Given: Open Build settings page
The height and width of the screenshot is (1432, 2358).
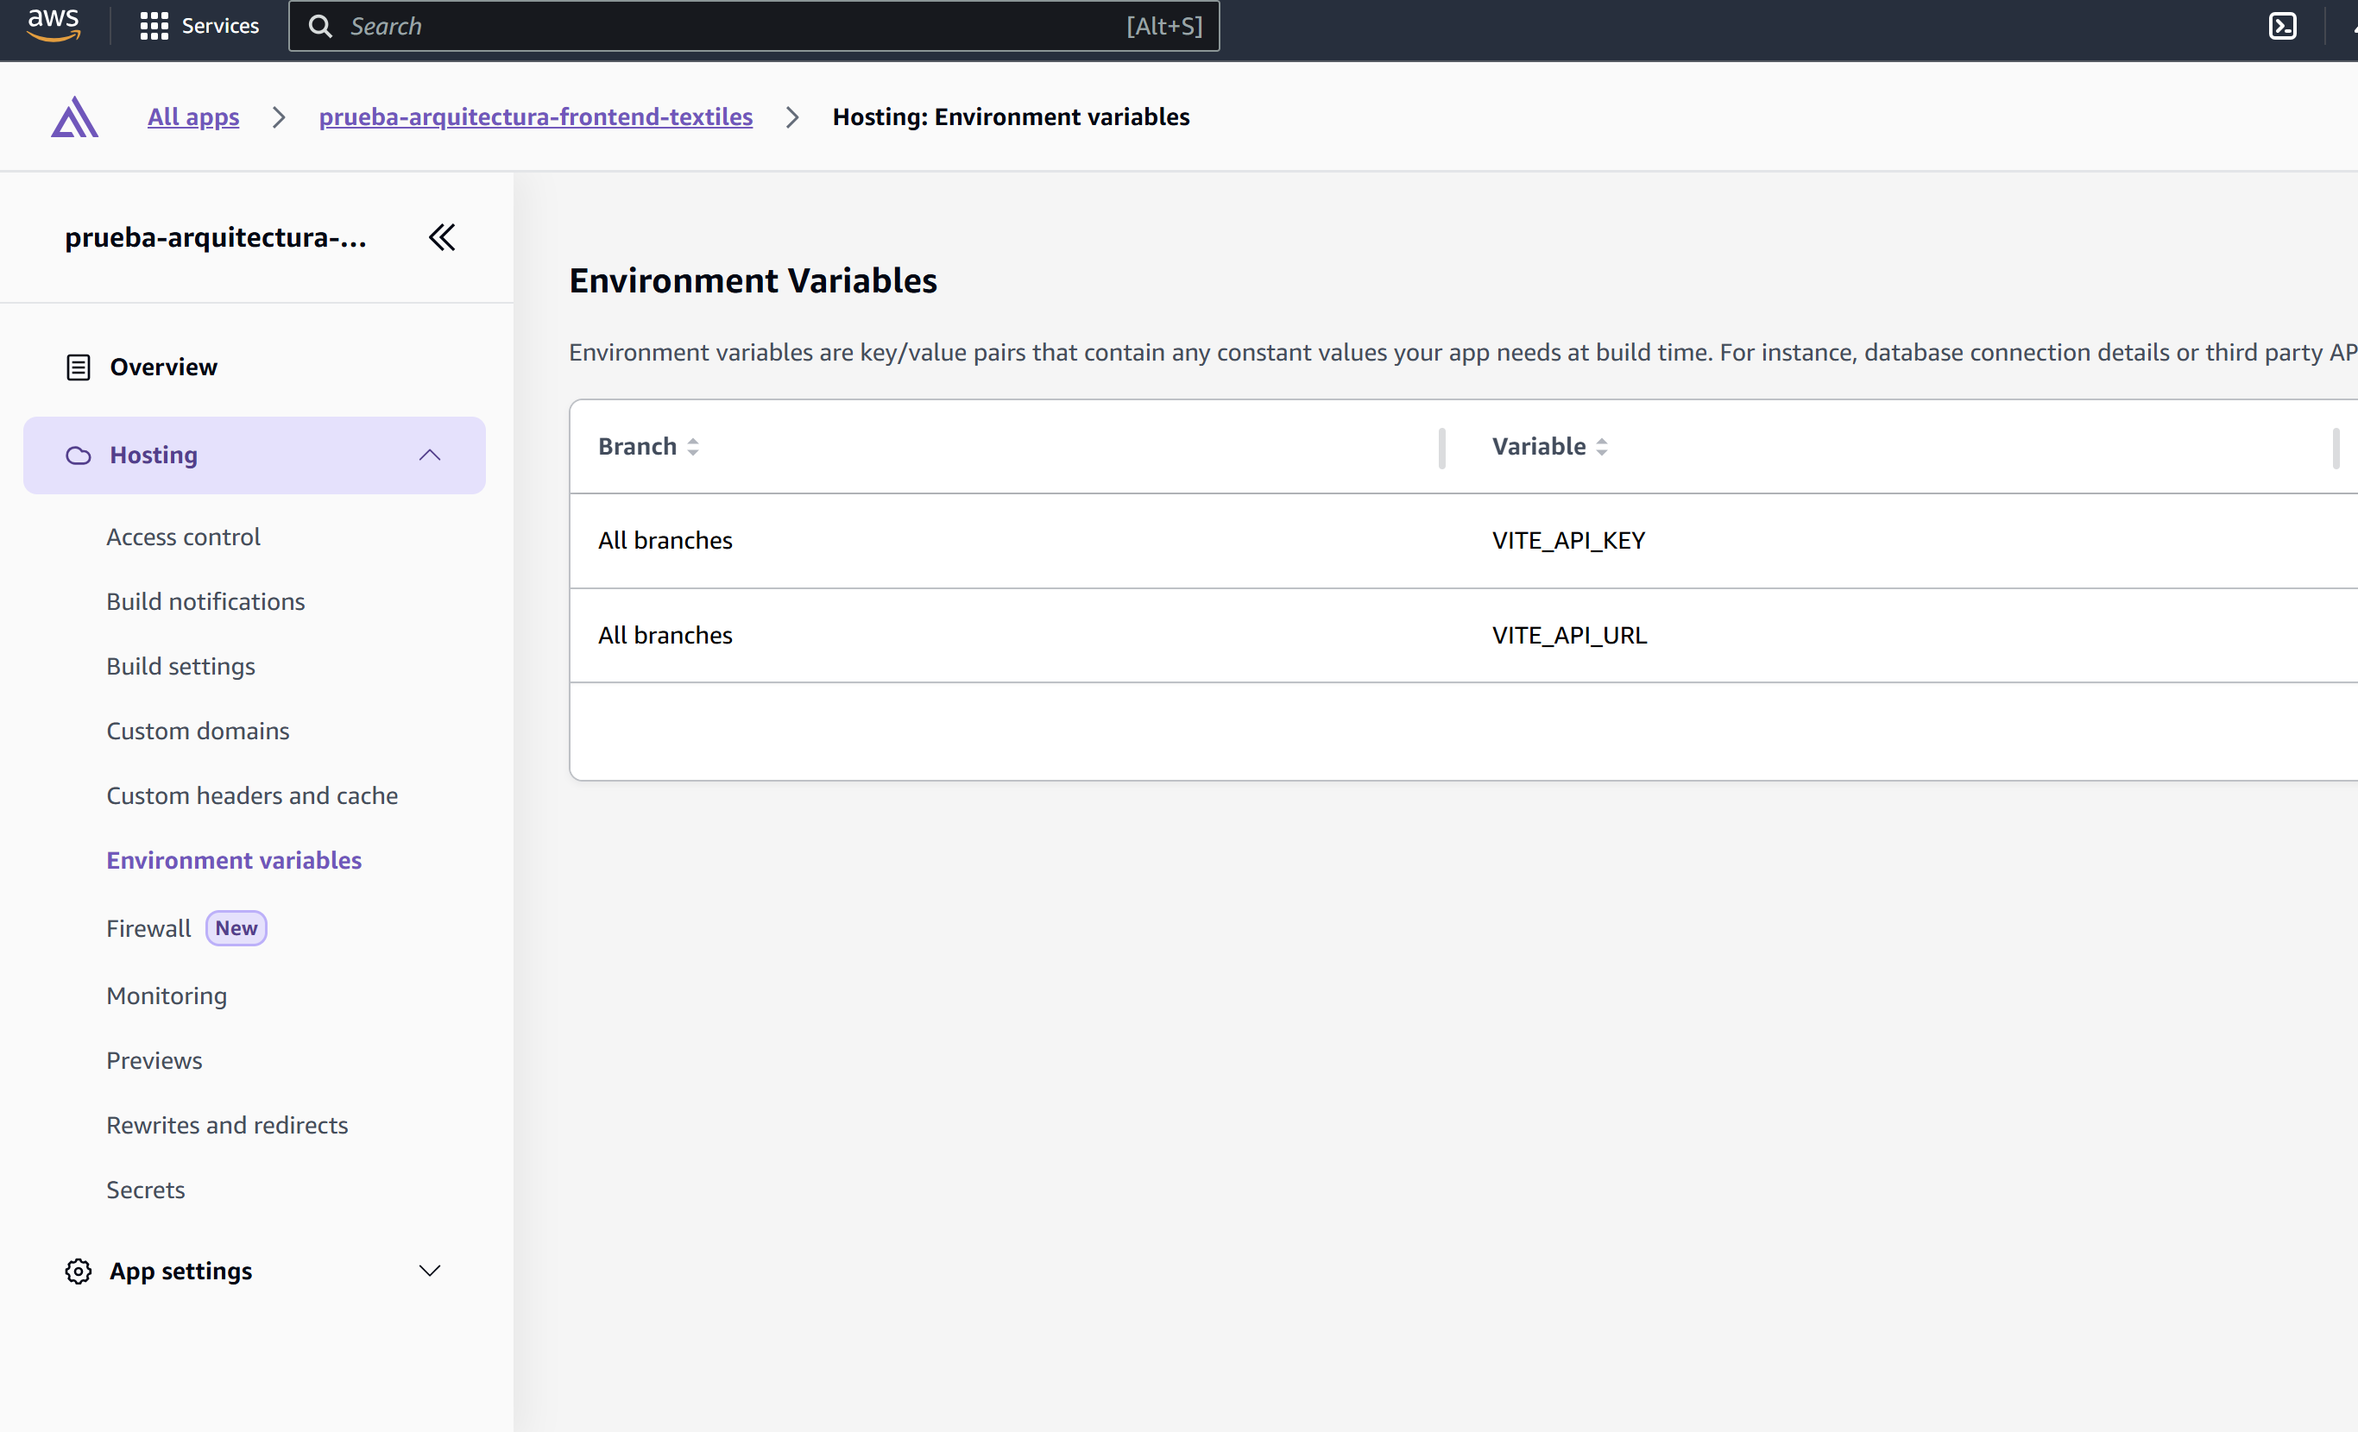Looking at the screenshot, I should click(181, 666).
